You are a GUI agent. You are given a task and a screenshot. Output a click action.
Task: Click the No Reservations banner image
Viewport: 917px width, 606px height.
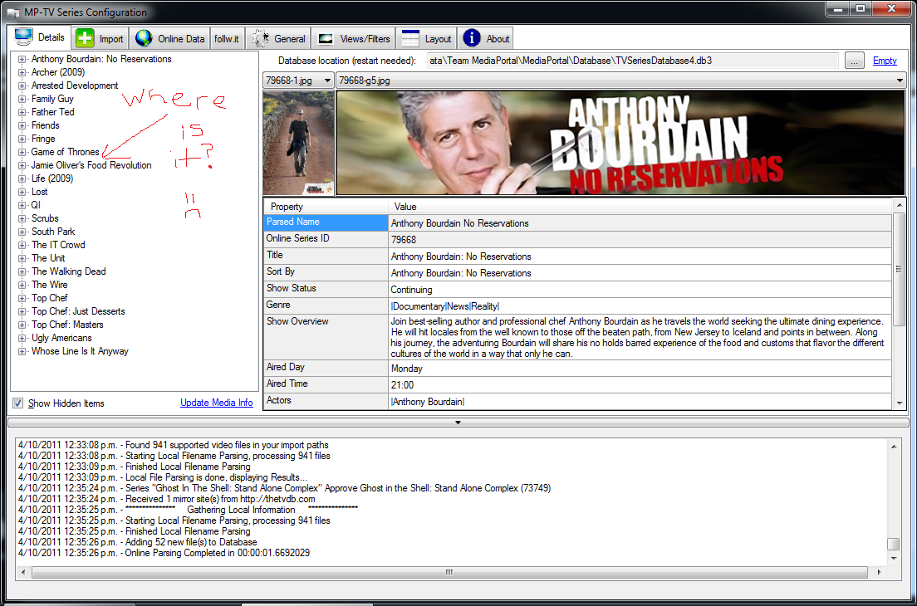point(620,143)
